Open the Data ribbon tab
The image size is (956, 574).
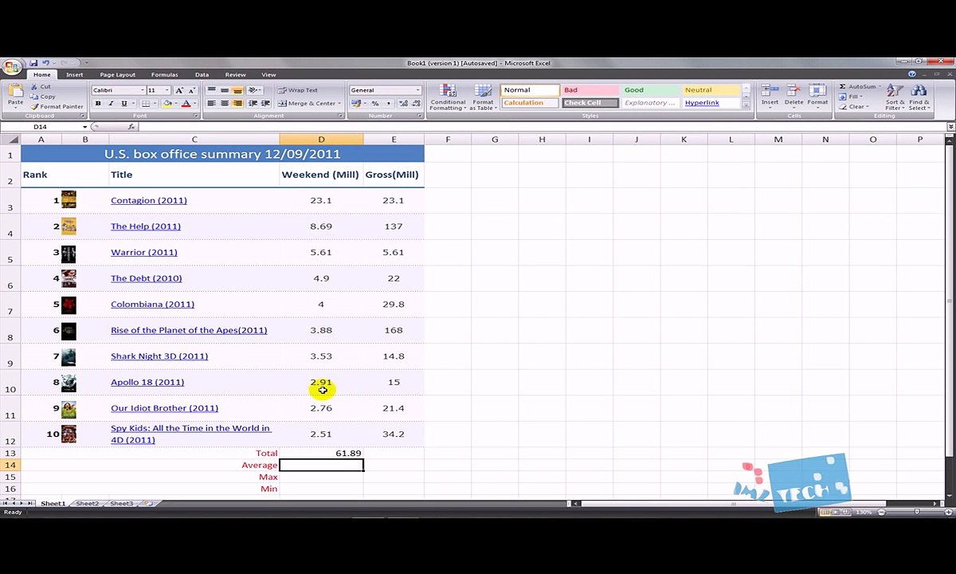[202, 75]
